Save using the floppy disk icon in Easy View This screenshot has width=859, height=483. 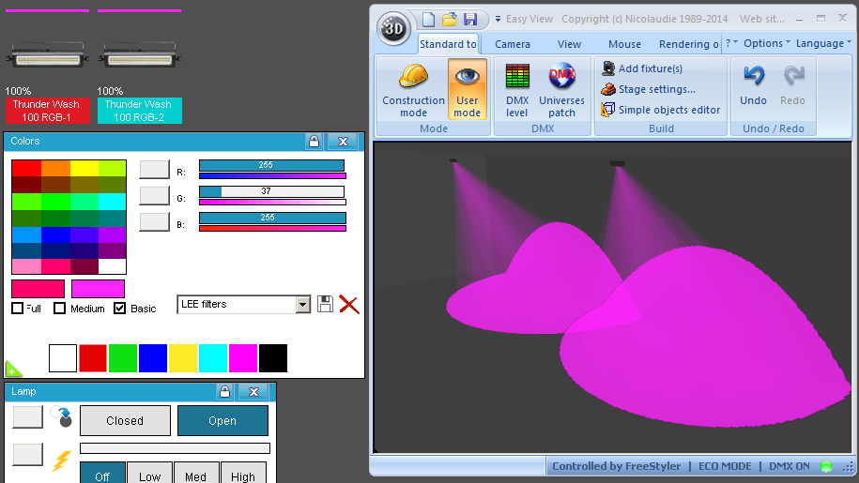pyautogui.click(x=470, y=20)
